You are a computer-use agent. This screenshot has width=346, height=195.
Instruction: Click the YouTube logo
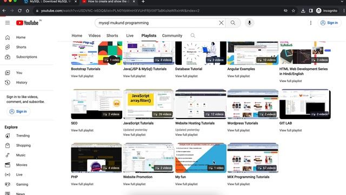[28, 23]
